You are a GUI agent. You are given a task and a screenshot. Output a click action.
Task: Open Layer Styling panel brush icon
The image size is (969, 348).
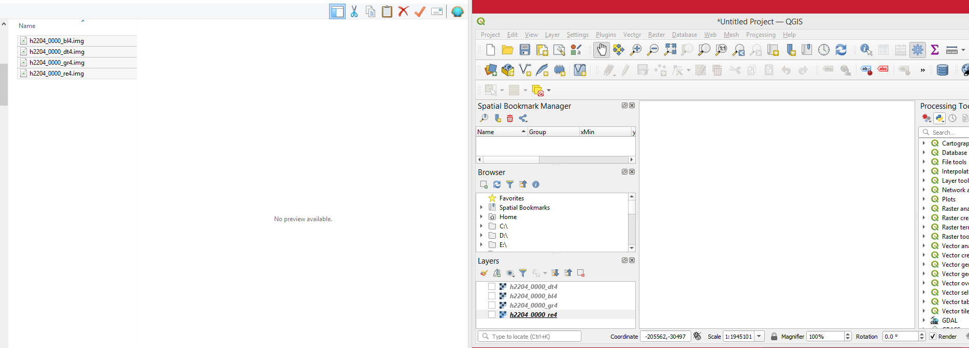(484, 273)
